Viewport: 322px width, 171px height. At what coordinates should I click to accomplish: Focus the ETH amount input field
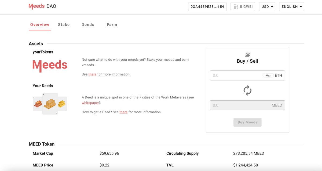tap(247, 75)
